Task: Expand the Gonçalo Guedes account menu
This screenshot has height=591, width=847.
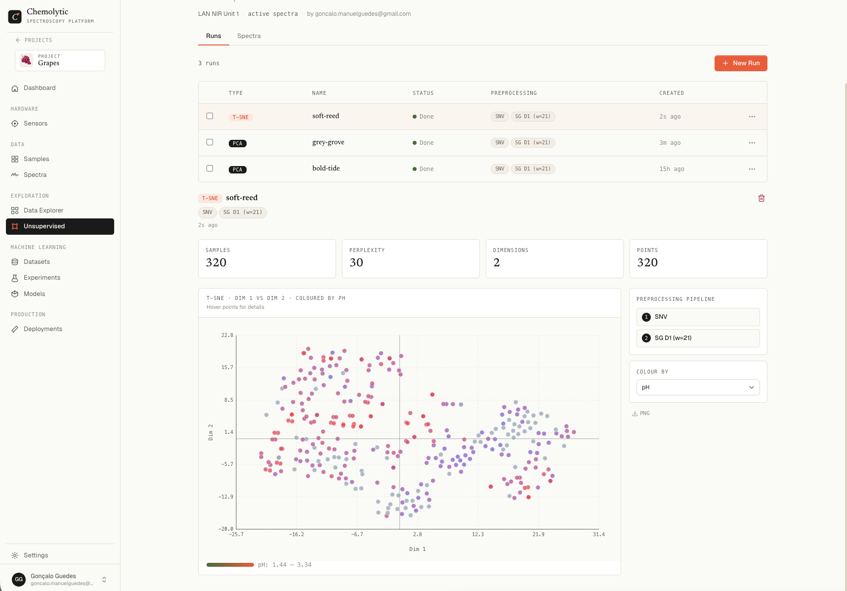Action: pyautogui.click(x=104, y=579)
